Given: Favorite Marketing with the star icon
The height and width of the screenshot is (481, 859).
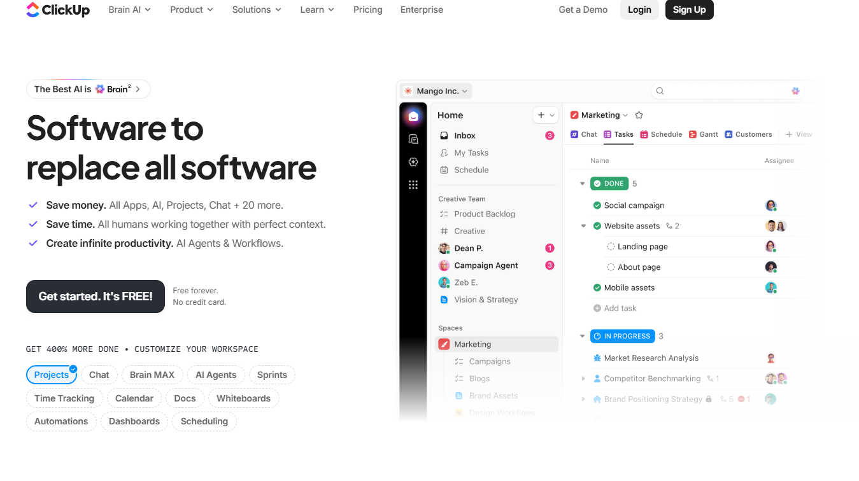Looking at the screenshot, I should point(639,115).
